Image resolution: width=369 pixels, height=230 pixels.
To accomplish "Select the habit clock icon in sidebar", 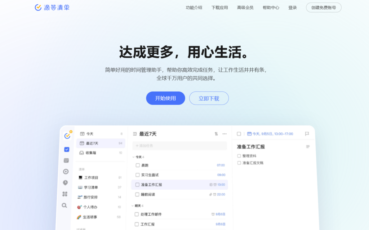I will pos(66,183).
